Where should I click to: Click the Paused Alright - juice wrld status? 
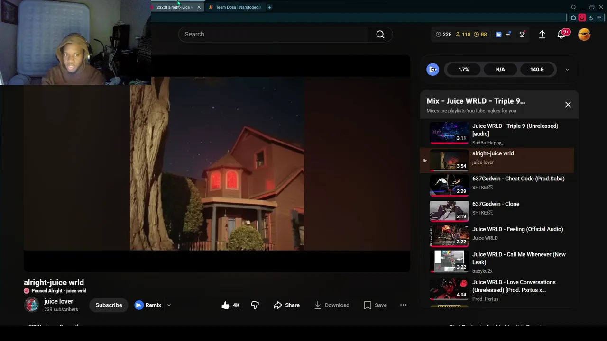point(55,291)
